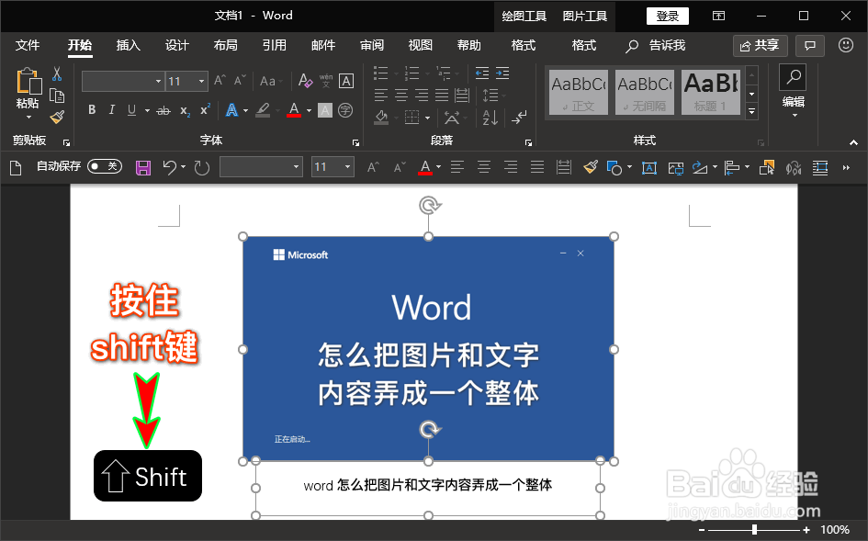868x541 pixels.
Task: Switch to the 设计 tab
Action: (x=177, y=45)
